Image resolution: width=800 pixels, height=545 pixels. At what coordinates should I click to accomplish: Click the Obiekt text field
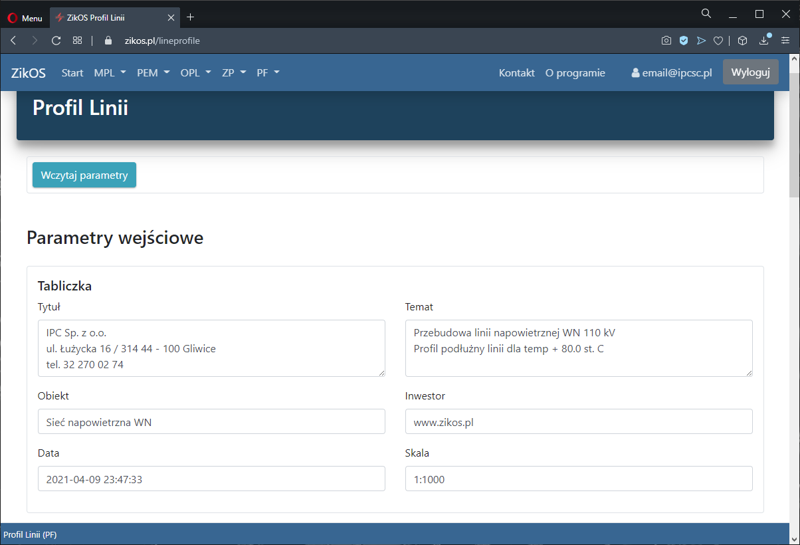pyautogui.click(x=211, y=421)
